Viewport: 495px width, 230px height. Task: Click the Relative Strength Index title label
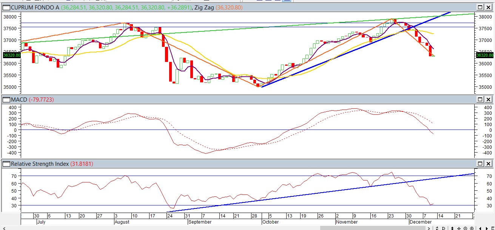[x=40, y=164]
